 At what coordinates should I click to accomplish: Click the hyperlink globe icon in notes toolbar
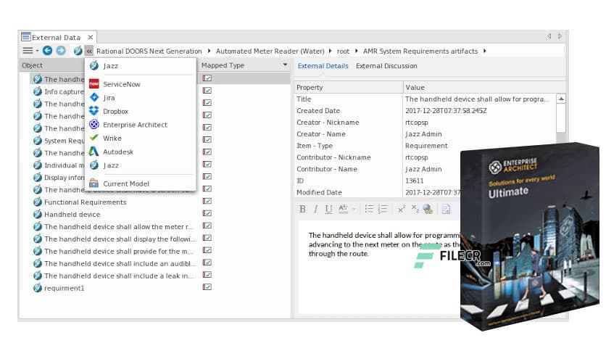coord(428,209)
